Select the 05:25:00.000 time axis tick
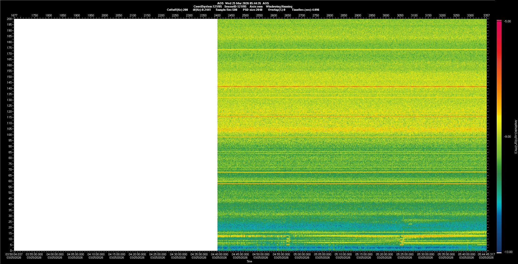This screenshot has height=264, width=518. point(405,254)
